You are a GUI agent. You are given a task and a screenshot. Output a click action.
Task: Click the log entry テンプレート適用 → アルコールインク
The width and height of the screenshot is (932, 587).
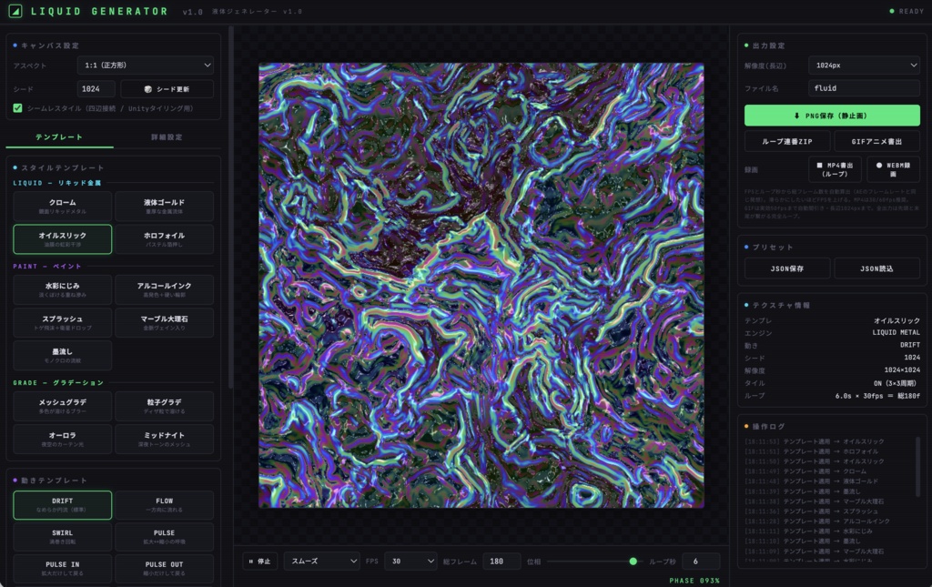click(816, 521)
